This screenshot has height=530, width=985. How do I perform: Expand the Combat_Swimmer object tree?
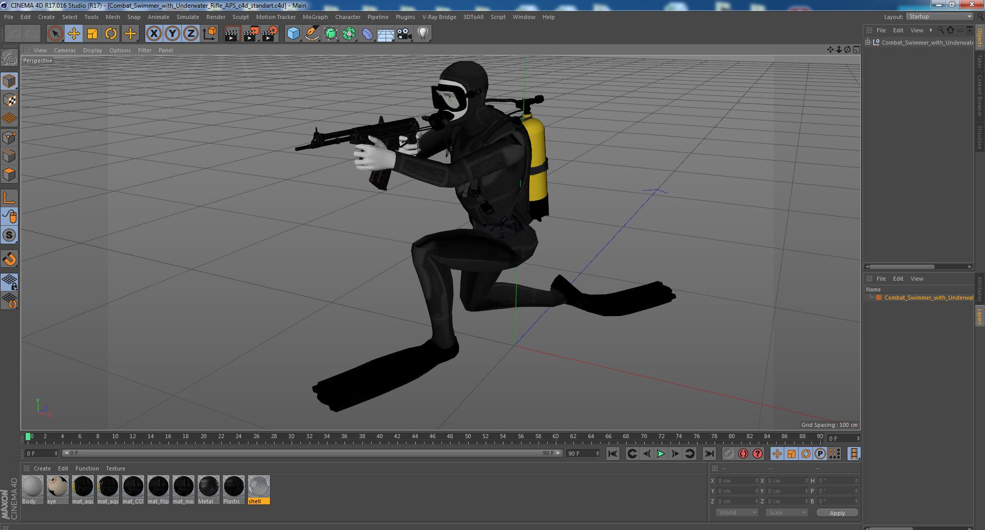868,42
